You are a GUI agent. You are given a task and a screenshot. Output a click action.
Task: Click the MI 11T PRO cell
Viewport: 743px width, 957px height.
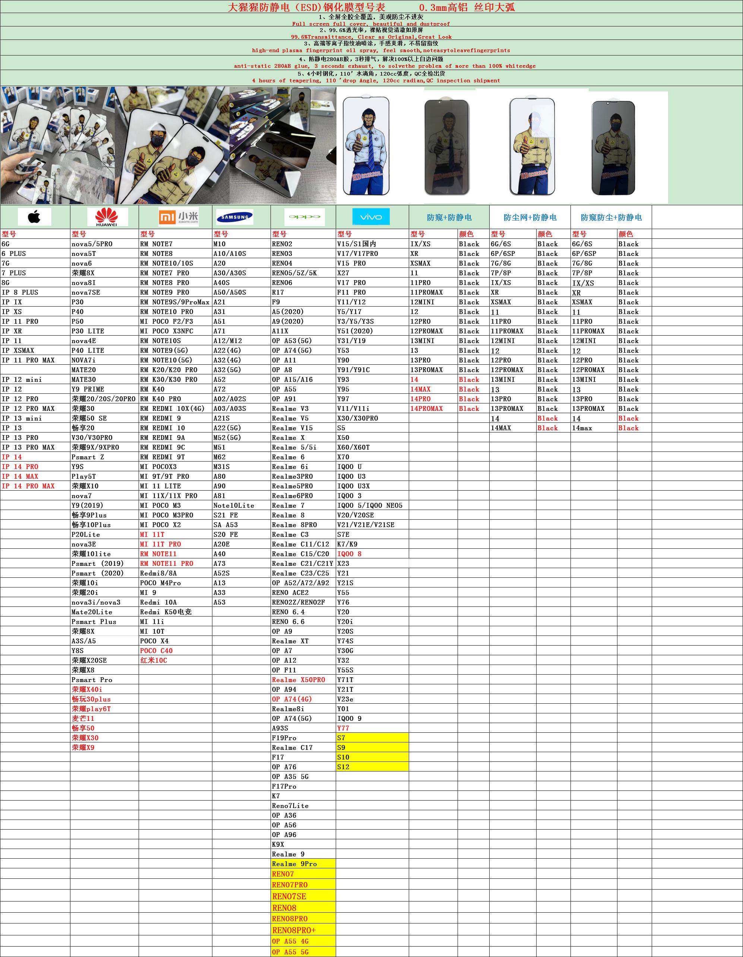click(x=161, y=544)
